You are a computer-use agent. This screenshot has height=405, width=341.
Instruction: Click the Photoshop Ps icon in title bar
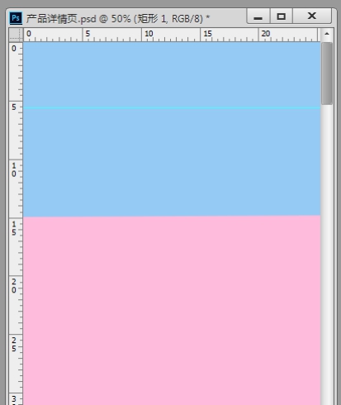pyautogui.click(x=16, y=18)
